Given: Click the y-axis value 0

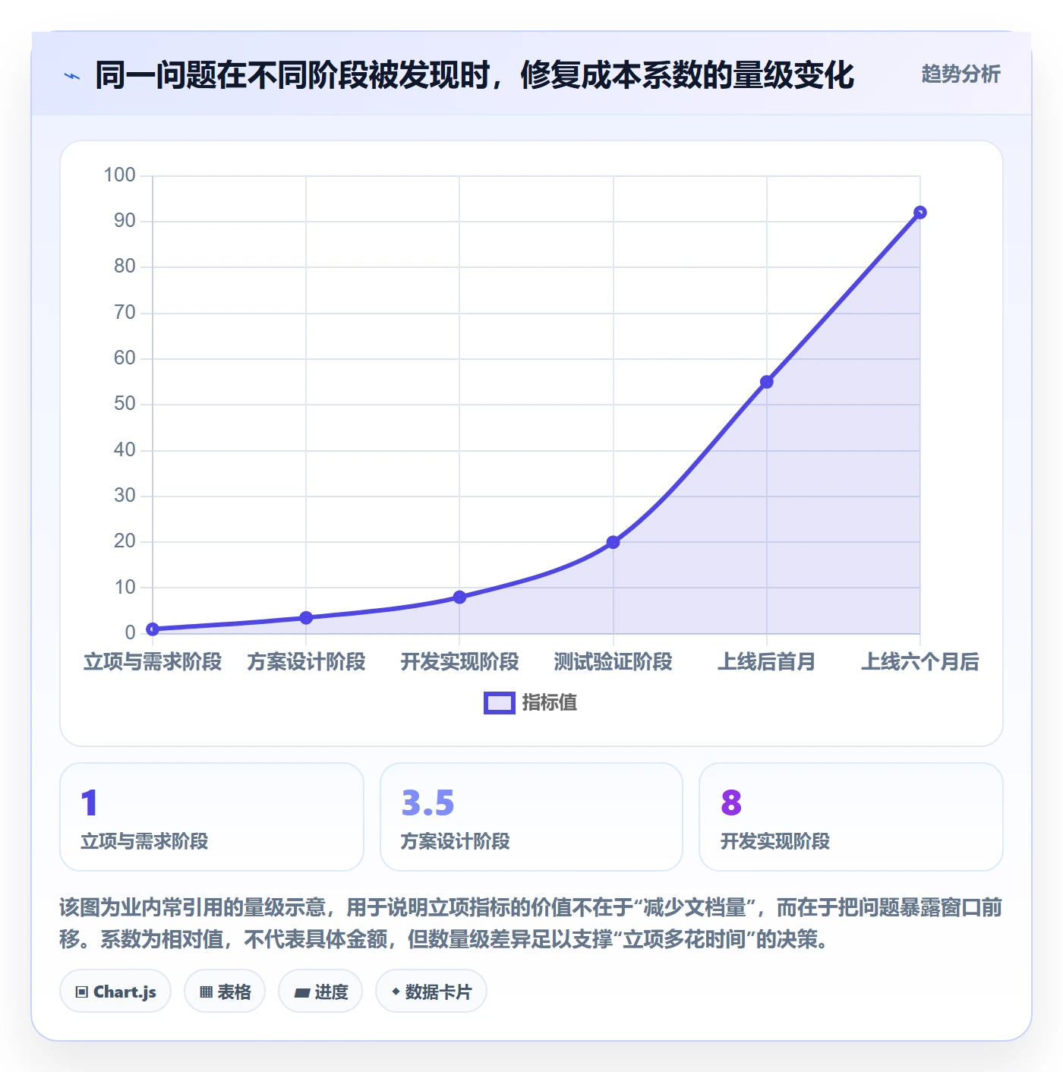Looking at the screenshot, I should (x=130, y=632).
